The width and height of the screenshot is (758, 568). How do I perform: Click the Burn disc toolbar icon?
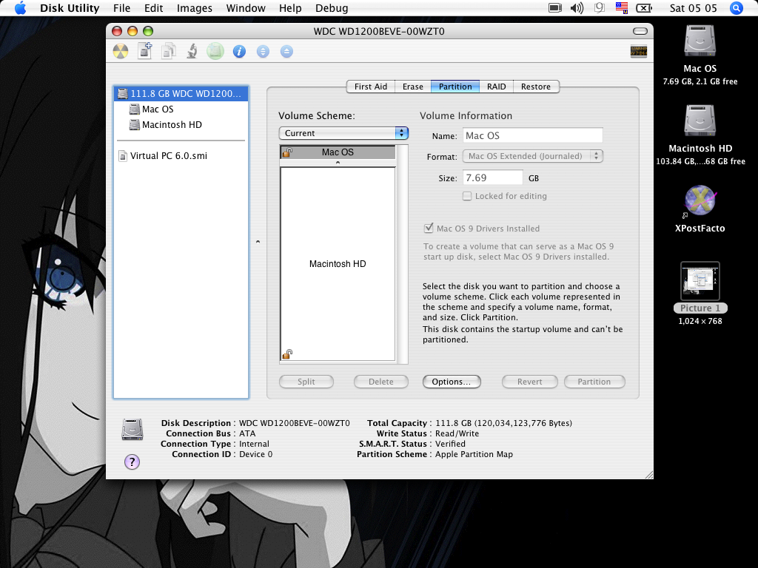[121, 51]
